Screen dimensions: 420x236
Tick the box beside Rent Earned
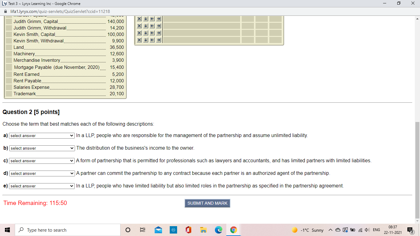[x=9, y=74]
